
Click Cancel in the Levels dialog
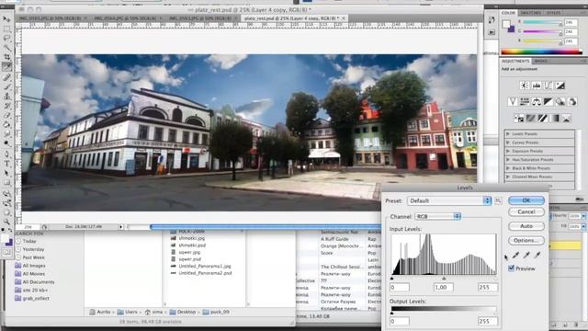(526, 212)
